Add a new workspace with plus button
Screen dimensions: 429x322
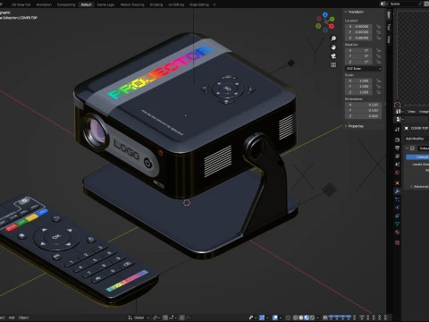tap(214, 4)
